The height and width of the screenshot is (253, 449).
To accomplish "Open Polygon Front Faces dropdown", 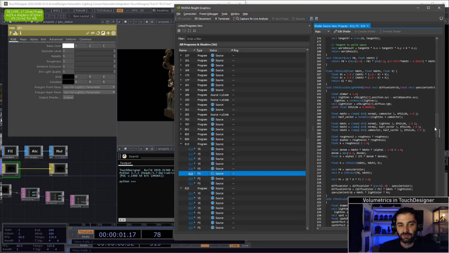I will 89,87.
